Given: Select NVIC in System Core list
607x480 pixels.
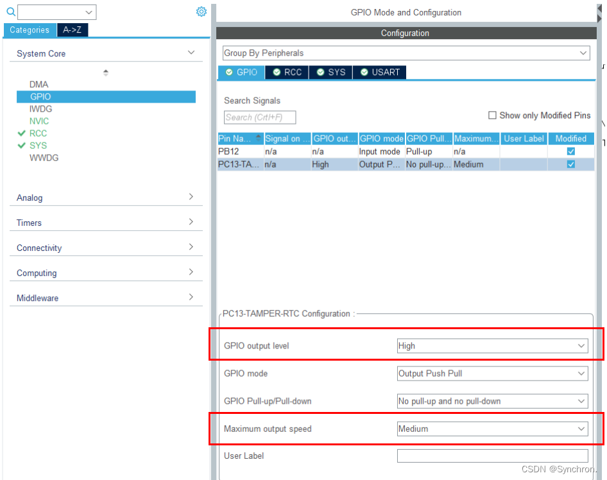Looking at the screenshot, I should 39,121.
